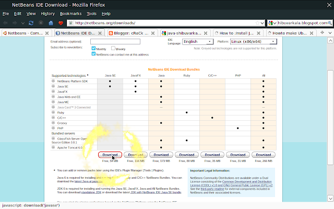Expand the Apache Tomcat row icon
Screen dimensions: 334x209
53,147
